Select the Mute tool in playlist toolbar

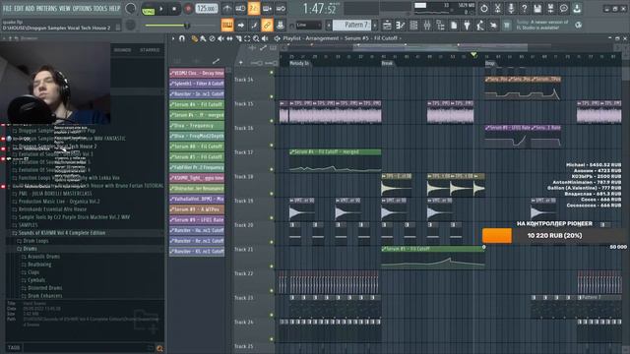220,38
